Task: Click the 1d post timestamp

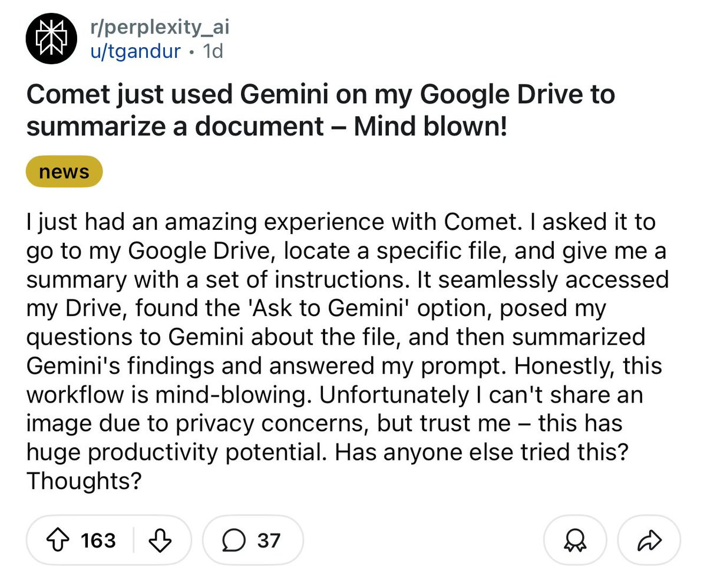Action: pyautogui.click(x=212, y=51)
